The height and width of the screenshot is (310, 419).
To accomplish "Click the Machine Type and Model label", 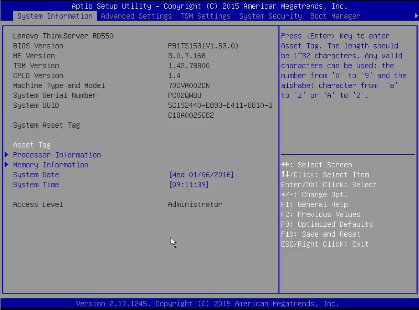I will pos(59,85).
